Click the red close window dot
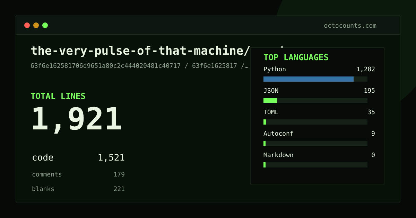Image resolution: width=416 pixels, height=218 pixels. point(27,25)
